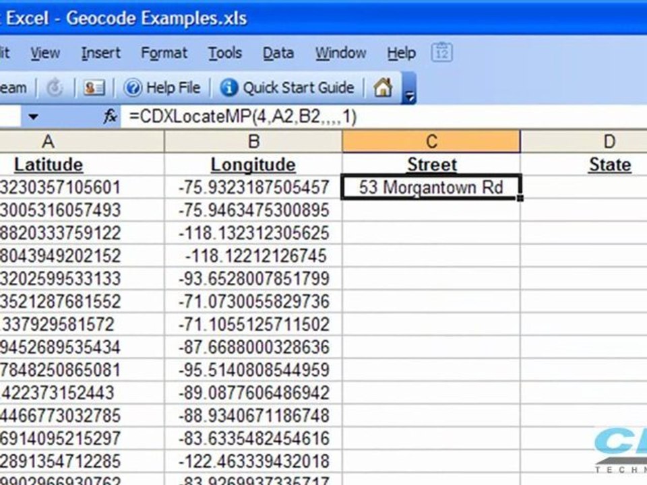This screenshot has height=485, width=647.
Task: Select longitude cell -122.463339432018
Action: (x=253, y=461)
